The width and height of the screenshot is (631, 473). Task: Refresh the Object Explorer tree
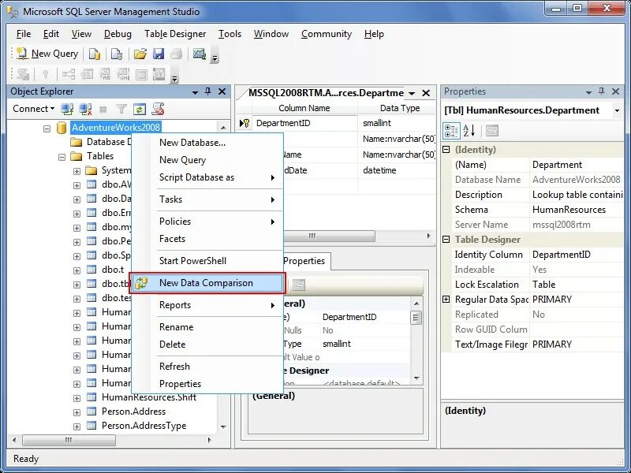139,108
